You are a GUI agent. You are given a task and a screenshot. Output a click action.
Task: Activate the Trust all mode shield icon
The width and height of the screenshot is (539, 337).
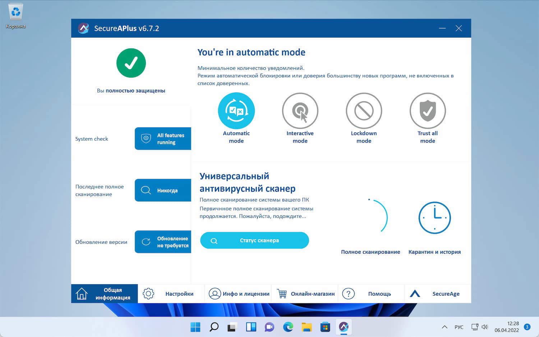click(428, 111)
